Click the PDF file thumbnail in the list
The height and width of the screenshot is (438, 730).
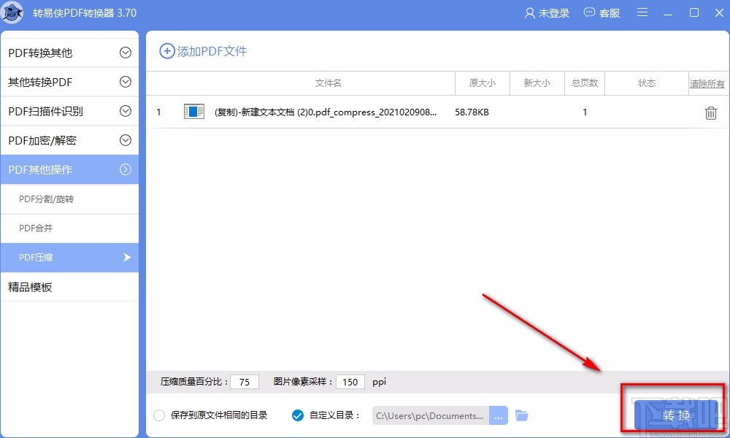(193, 112)
